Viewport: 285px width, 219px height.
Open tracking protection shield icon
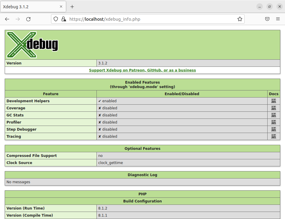56,19
